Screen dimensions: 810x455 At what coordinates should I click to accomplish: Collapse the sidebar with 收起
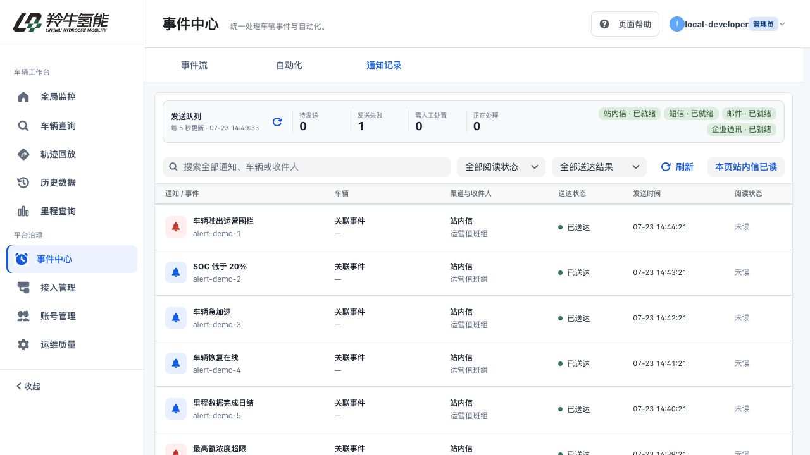coord(28,386)
